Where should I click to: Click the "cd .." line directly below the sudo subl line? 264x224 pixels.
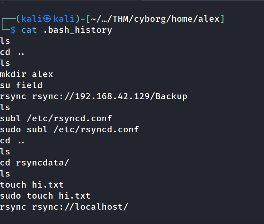pyautogui.click(x=13, y=141)
